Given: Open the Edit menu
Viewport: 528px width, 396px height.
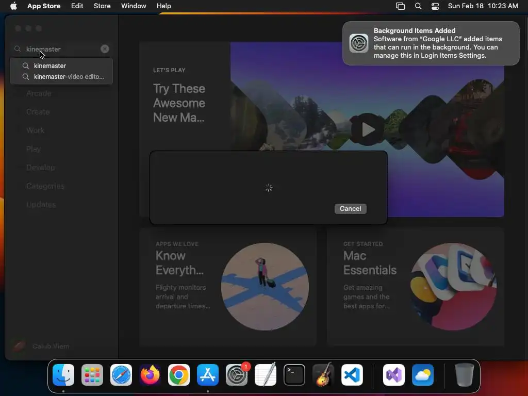Looking at the screenshot, I should (77, 6).
